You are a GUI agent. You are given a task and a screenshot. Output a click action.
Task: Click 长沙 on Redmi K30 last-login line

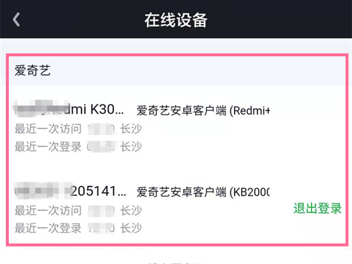pyautogui.click(x=131, y=146)
